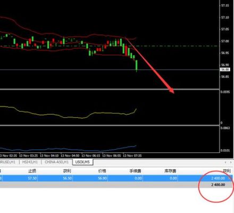Select the highlighted order profit 2 400.00
The height and width of the screenshot is (213, 234).
click(x=218, y=178)
